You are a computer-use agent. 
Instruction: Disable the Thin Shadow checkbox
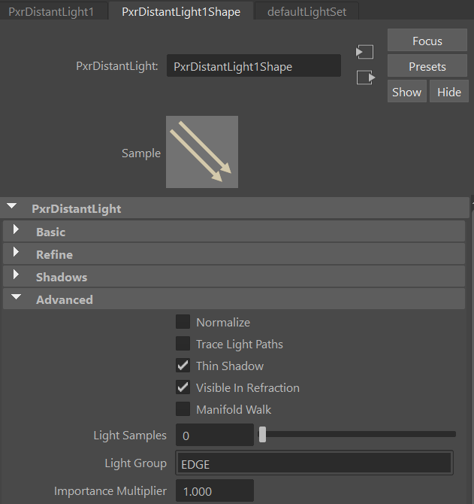(183, 366)
